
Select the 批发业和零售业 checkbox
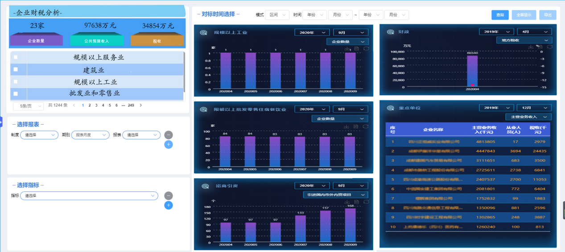(16, 93)
